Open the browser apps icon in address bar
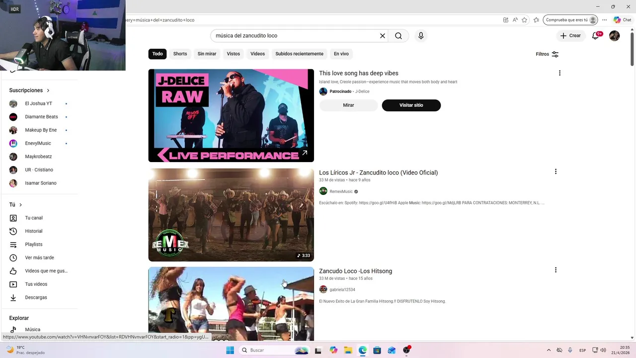Viewport: 636px width, 358px height. pyautogui.click(x=506, y=20)
